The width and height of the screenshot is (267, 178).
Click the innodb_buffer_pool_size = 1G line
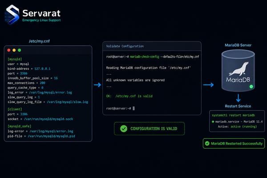32,78
